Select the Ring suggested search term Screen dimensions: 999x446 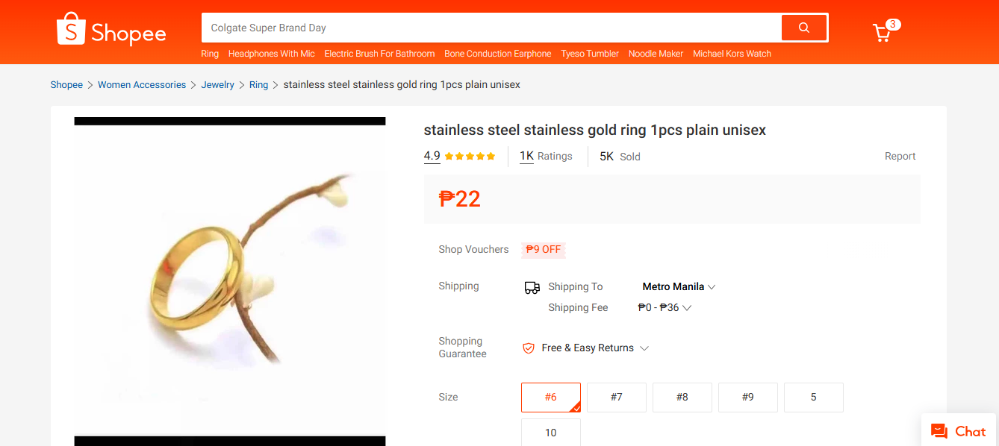tap(209, 53)
